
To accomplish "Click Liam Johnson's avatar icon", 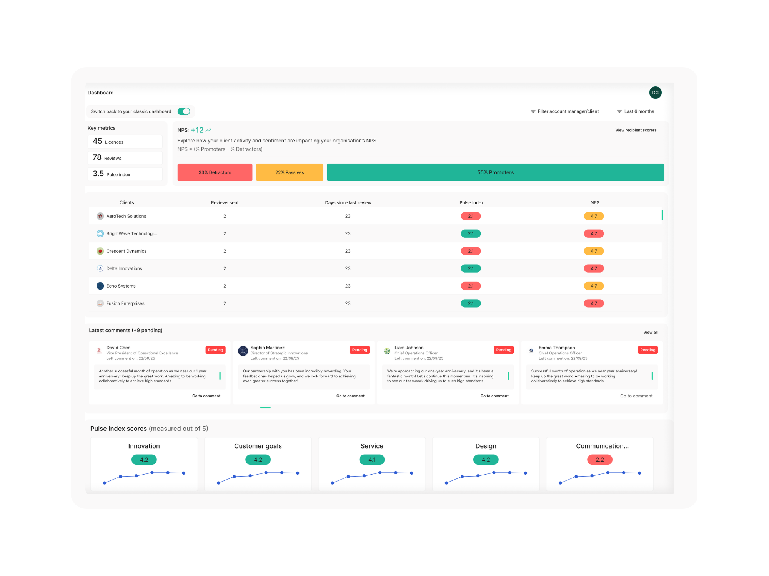I will tap(387, 351).
